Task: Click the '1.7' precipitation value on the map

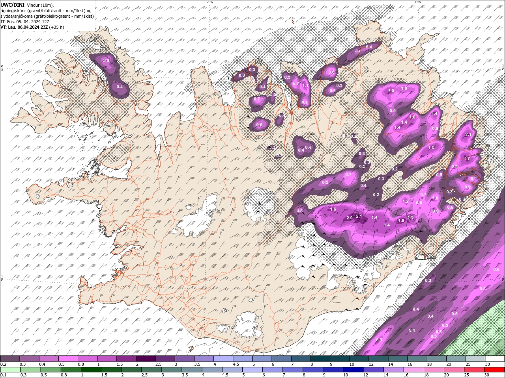Action: click(467, 159)
